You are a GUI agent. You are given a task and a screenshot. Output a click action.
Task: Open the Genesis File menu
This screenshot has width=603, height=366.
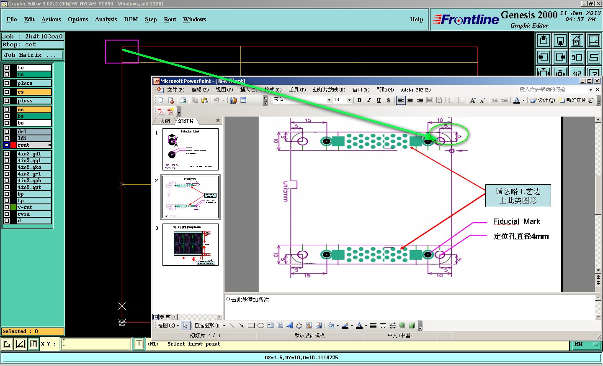tap(12, 19)
